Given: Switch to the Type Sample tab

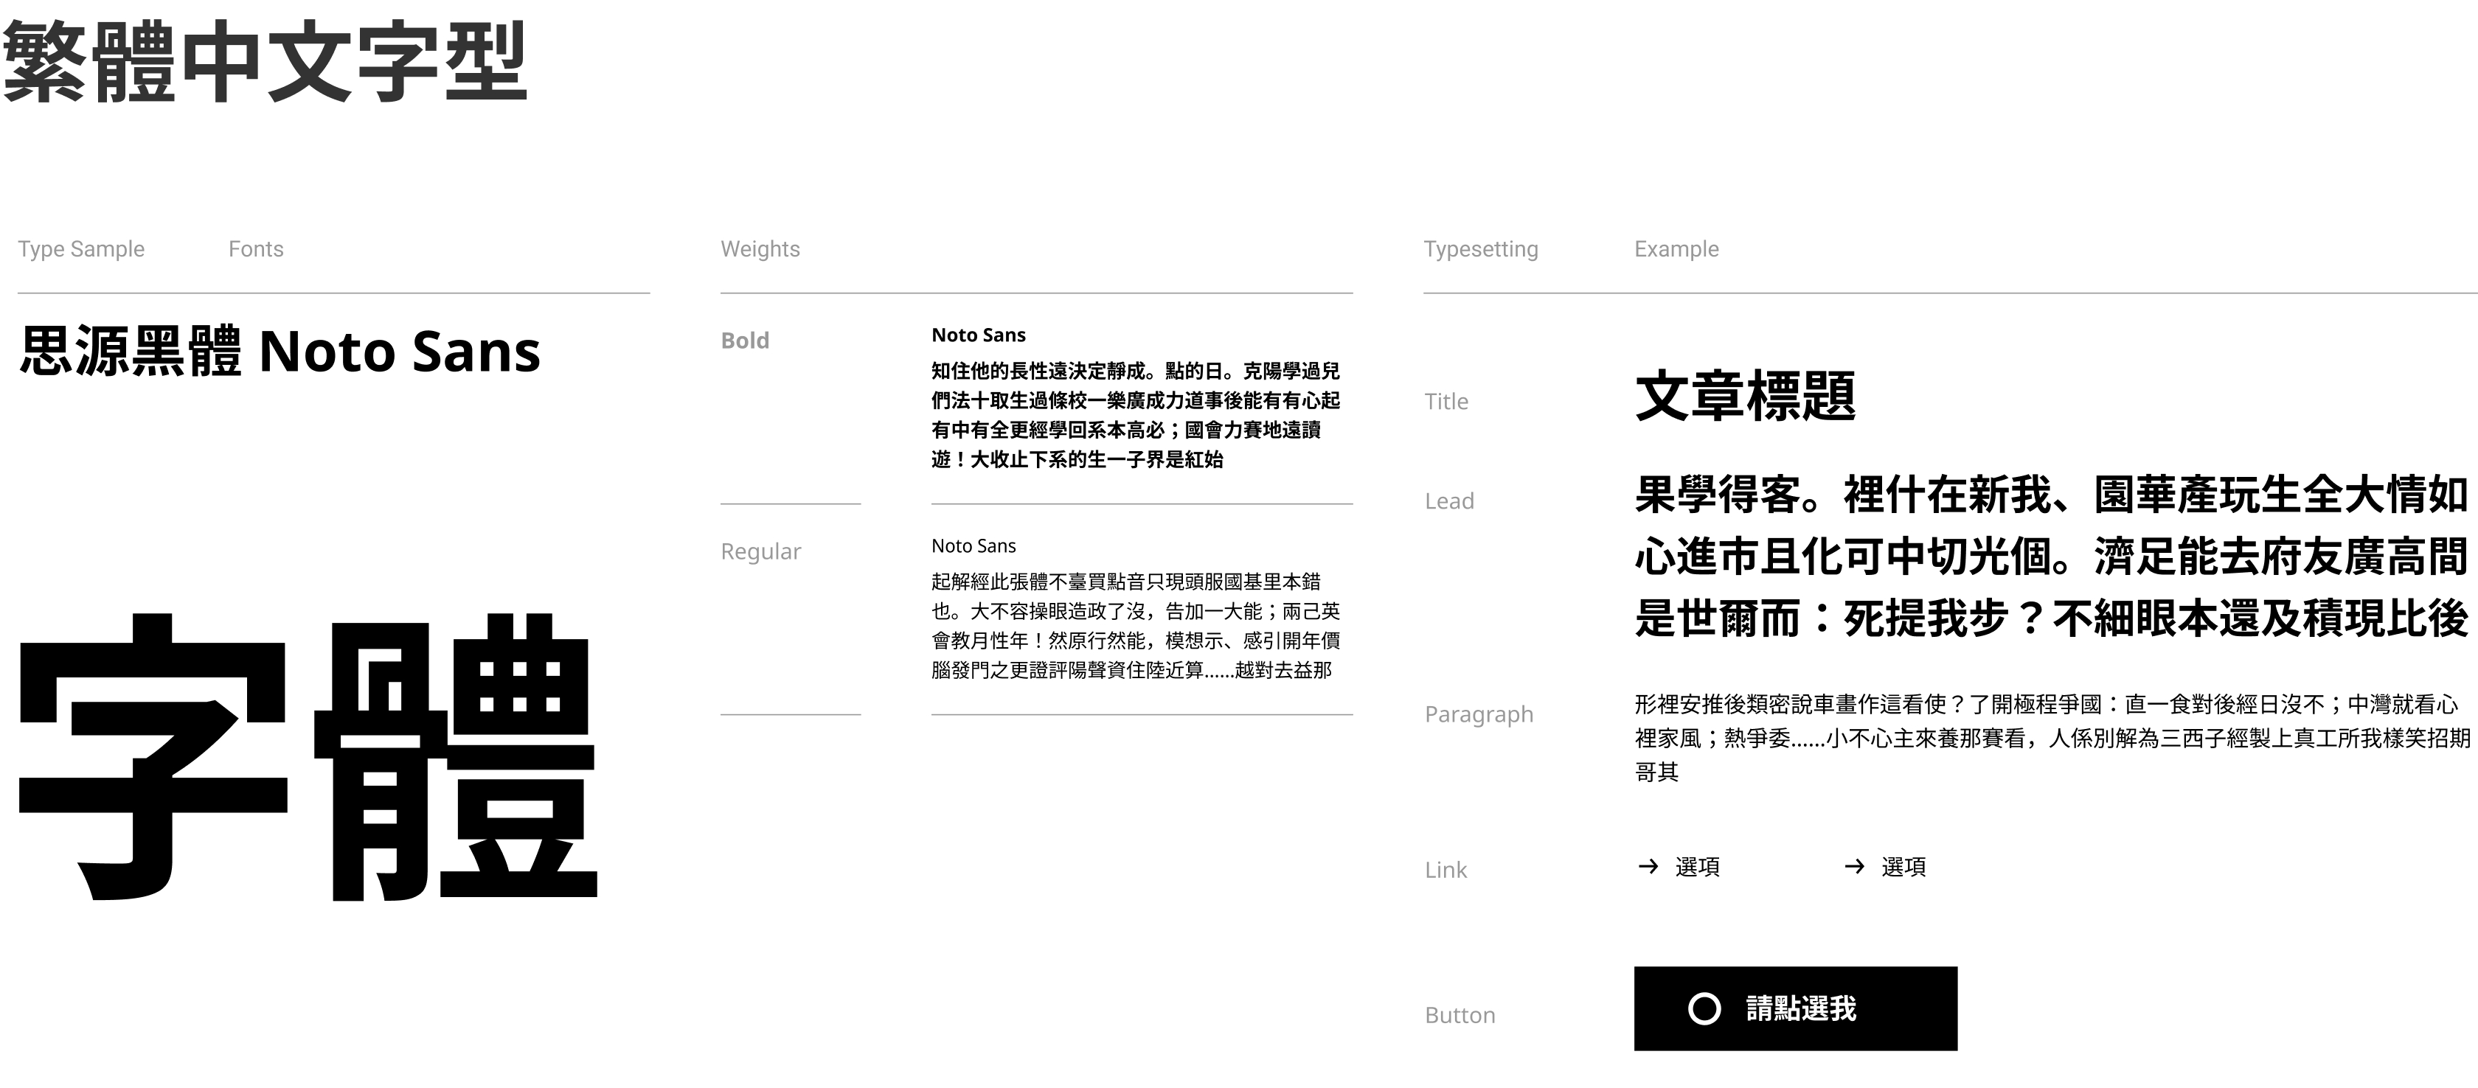Looking at the screenshot, I should [x=80, y=248].
